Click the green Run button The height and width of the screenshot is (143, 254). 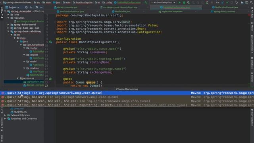tap(179, 2)
